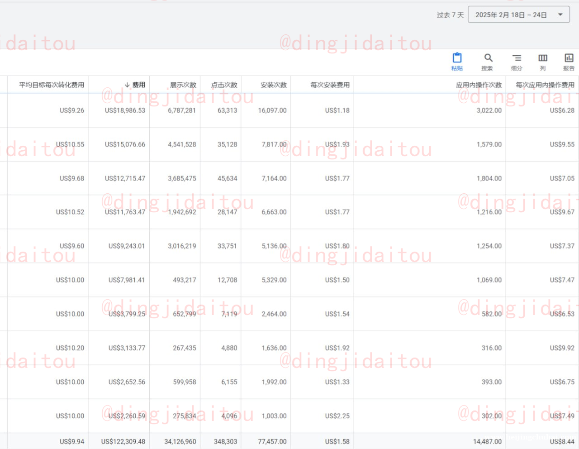The width and height of the screenshot is (579, 449).
Task: Select installs cell 5,329.00
Action: (274, 280)
